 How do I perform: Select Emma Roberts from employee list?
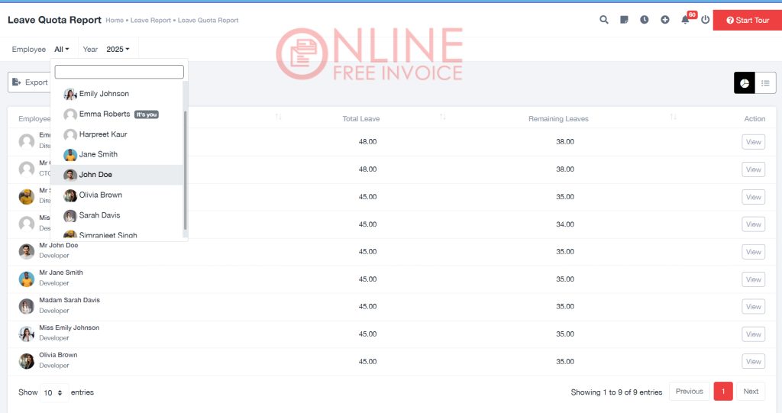[x=117, y=115]
